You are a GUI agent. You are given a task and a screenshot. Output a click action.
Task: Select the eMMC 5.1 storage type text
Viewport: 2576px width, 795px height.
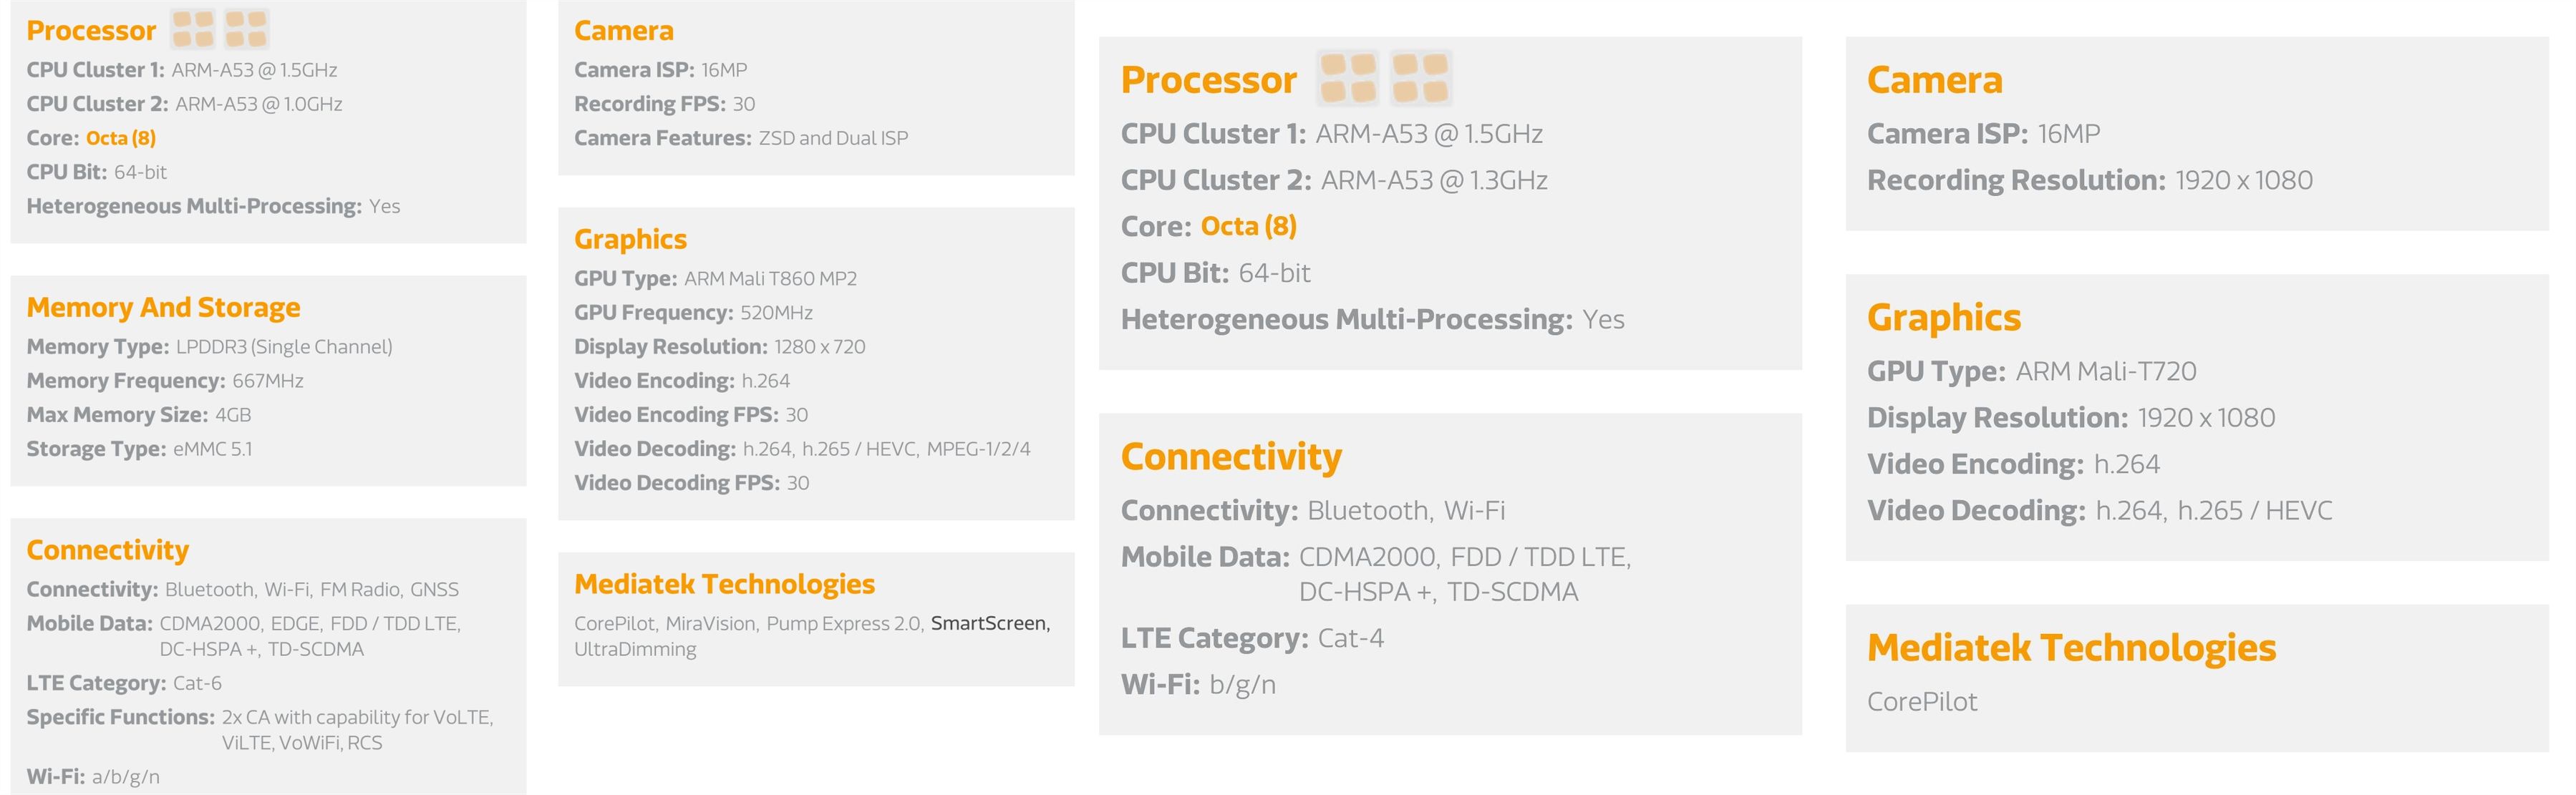[212, 449]
